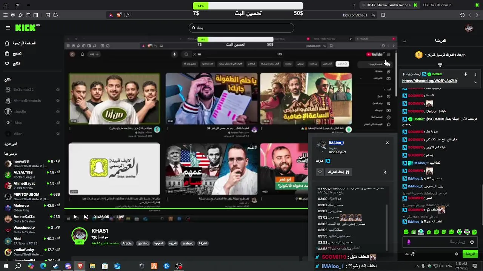Viewport: 483px width, 271px height.
Task: Open AhmedNemesis followed channel
Action: point(32,101)
